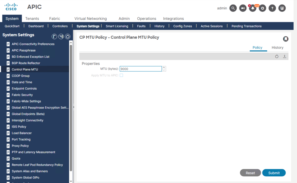Select System Global GIPo item
This screenshot has height=183, width=297.
click(x=25, y=178)
